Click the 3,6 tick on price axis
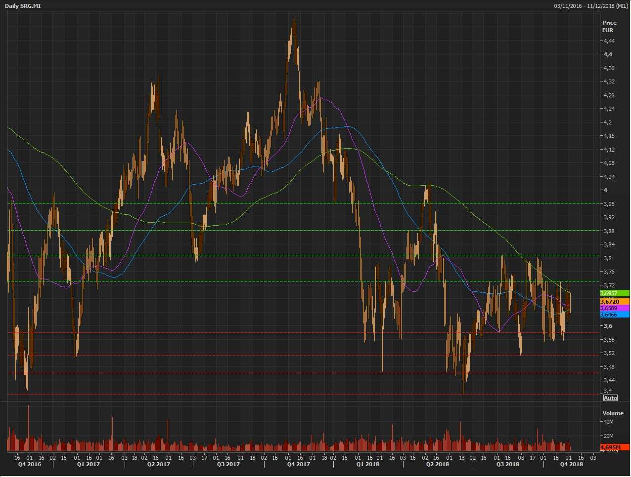Screen dimensions: 631x477 [608, 326]
